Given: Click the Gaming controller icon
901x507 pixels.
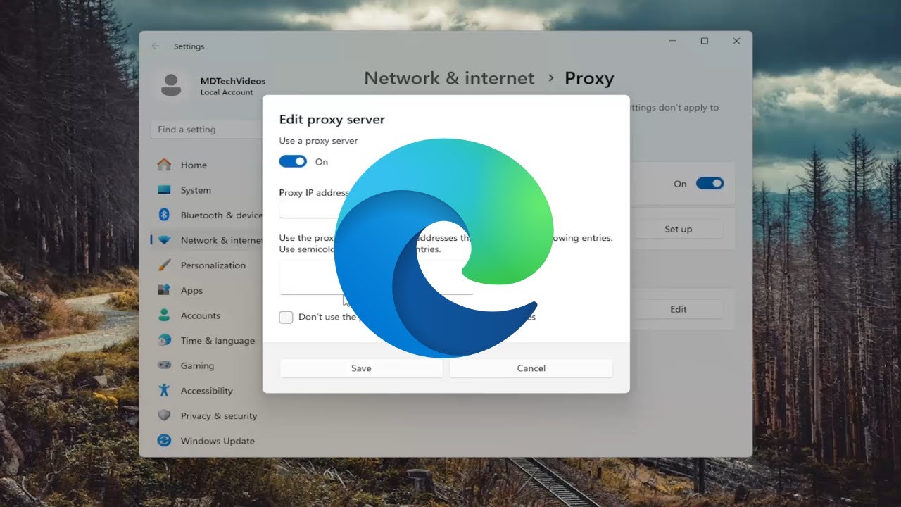Looking at the screenshot, I should (x=164, y=365).
